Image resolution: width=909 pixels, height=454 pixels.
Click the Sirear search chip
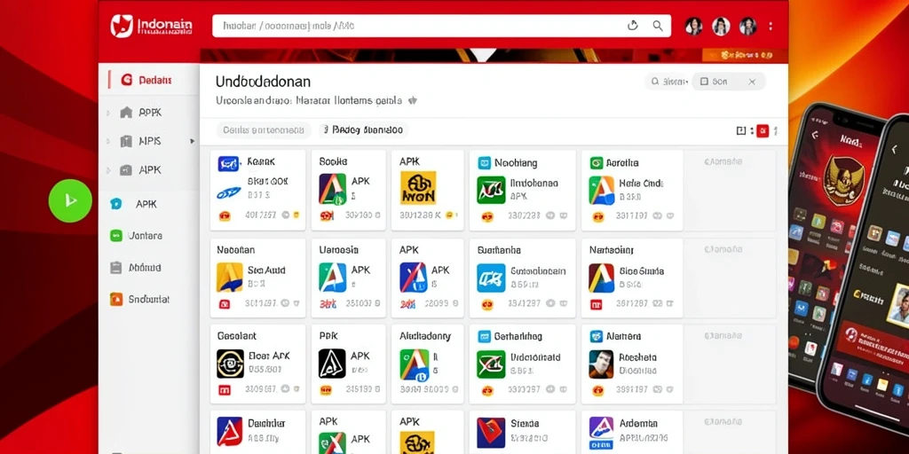click(668, 82)
